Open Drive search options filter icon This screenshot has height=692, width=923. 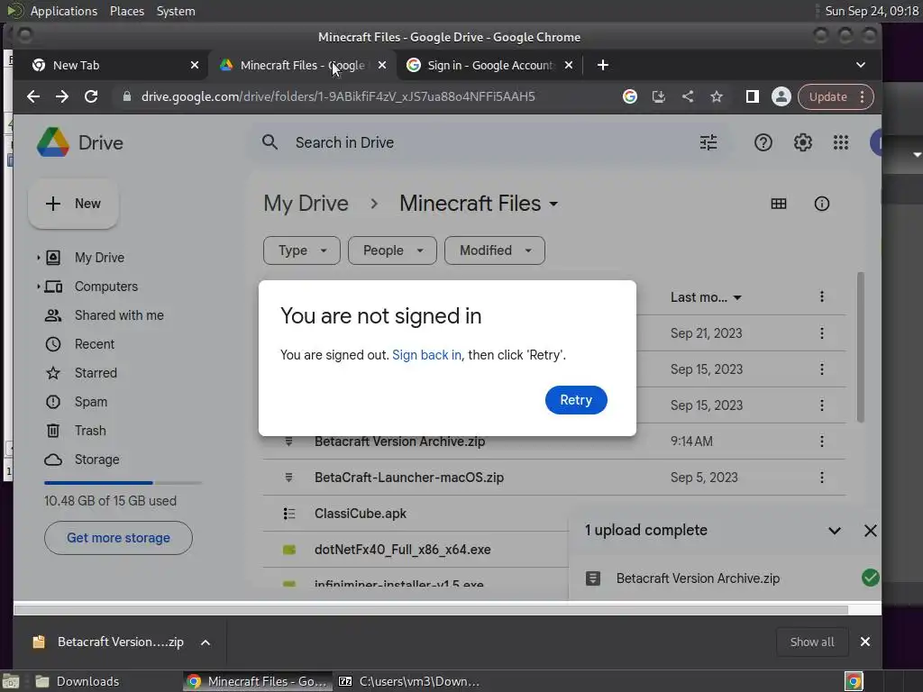coord(708,142)
